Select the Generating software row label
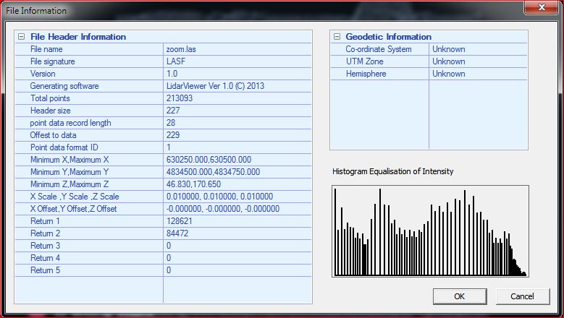 tap(64, 86)
